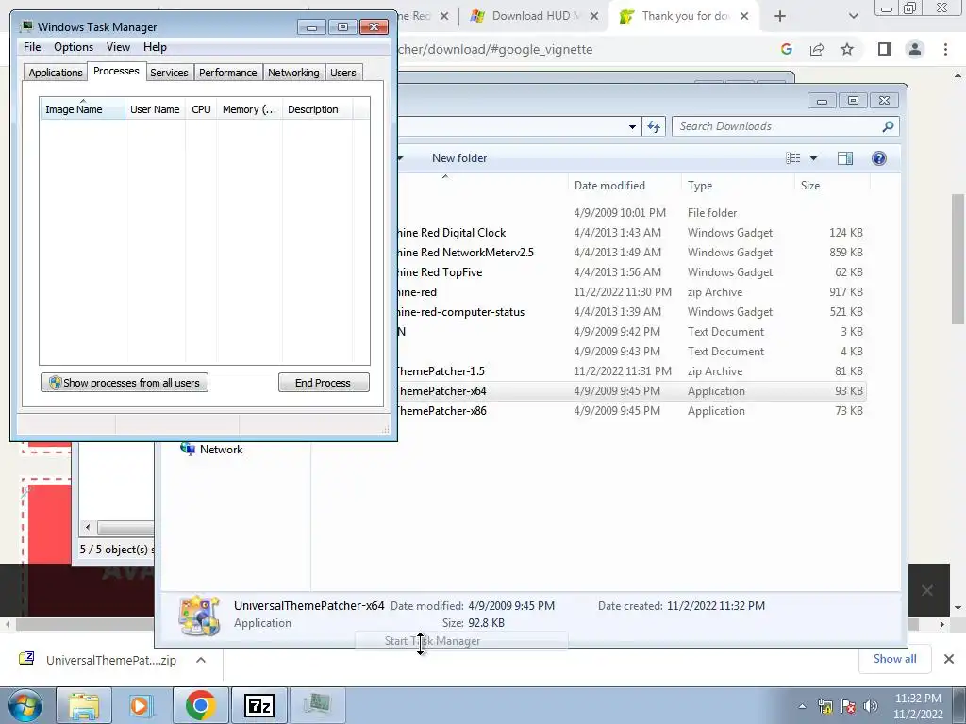Open Task Manager View menu
Screen dimensions: 966x724
118,47
